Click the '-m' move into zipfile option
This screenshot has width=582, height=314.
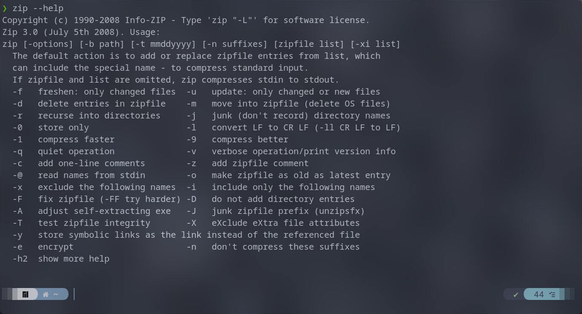[x=288, y=104]
